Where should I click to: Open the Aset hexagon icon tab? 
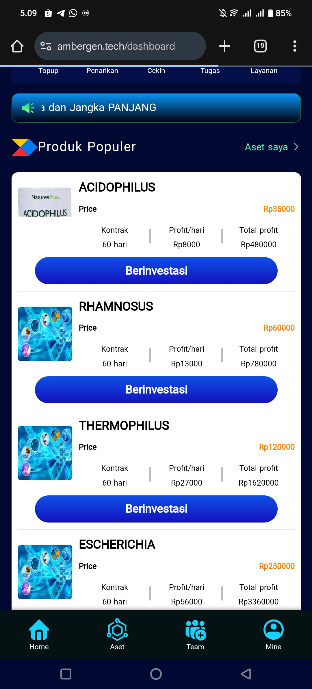pos(117,630)
